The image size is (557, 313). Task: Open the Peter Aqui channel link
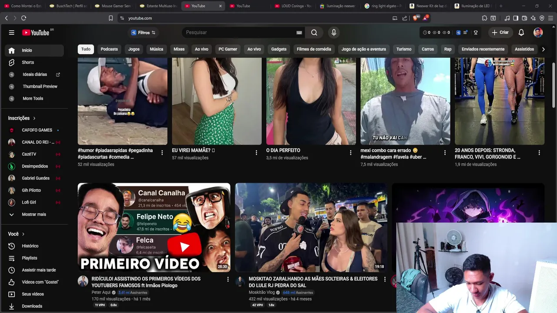click(x=101, y=293)
